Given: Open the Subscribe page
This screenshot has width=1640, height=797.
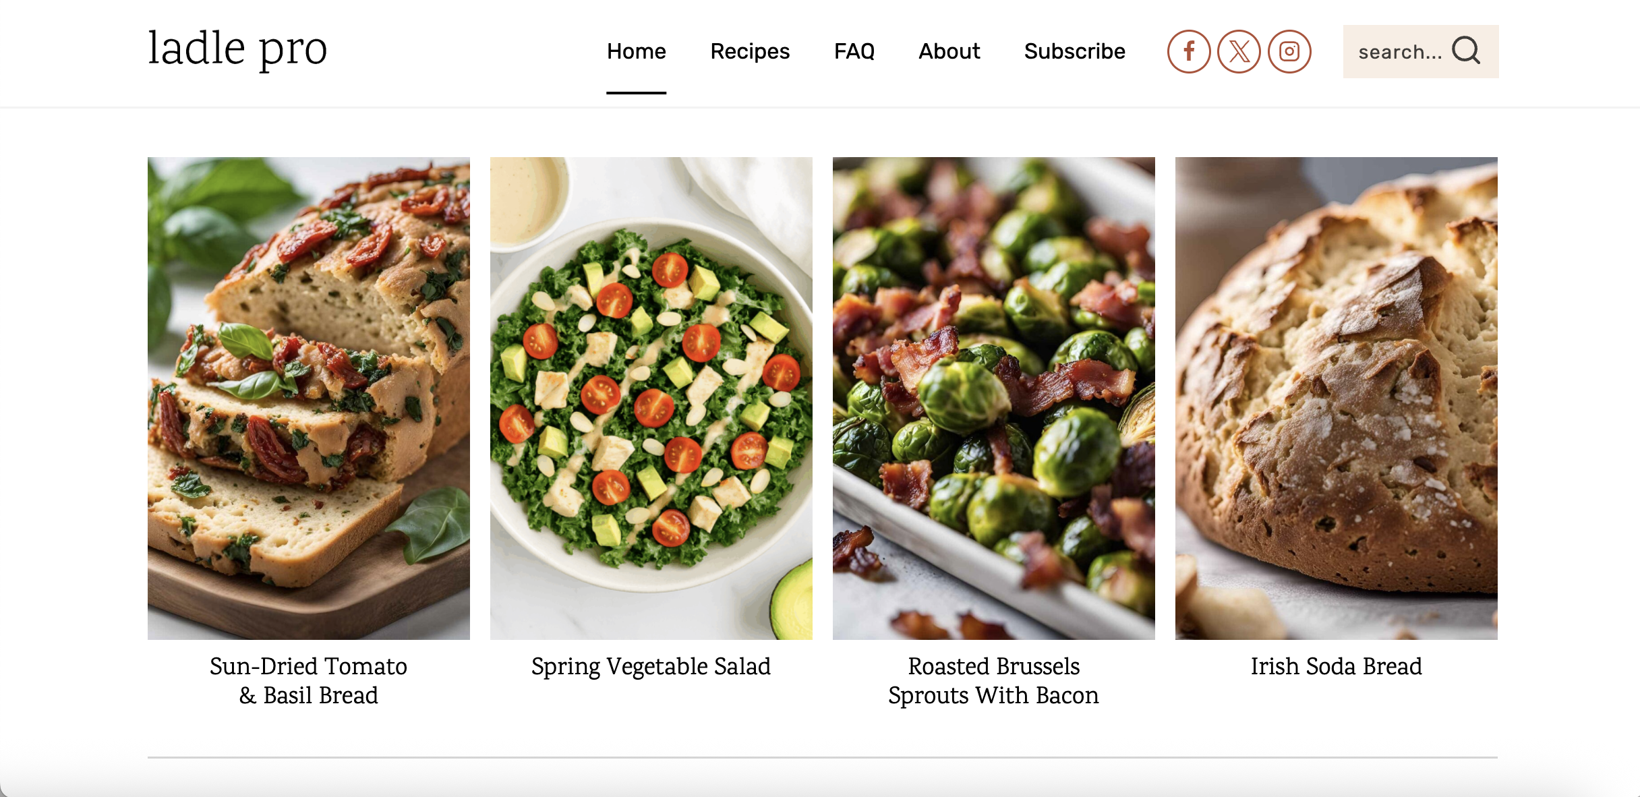Looking at the screenshot, I should [x=1074, y=51].
